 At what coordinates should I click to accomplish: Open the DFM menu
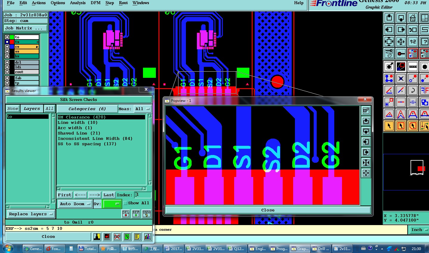96,3
